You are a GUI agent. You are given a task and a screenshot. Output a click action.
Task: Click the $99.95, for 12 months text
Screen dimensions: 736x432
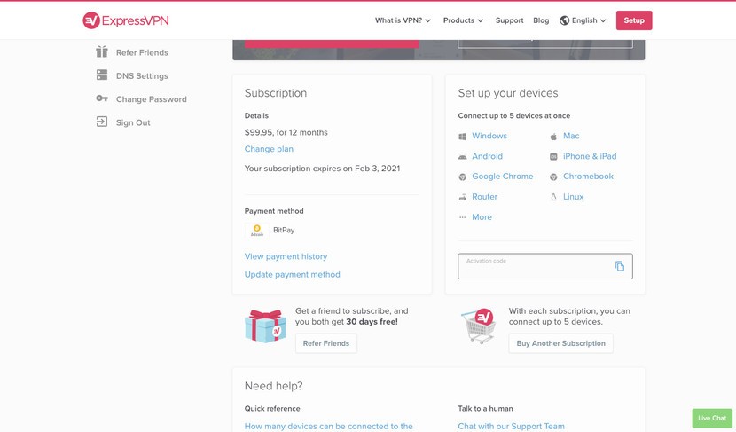pyautogui.click(x=286, y=132)
